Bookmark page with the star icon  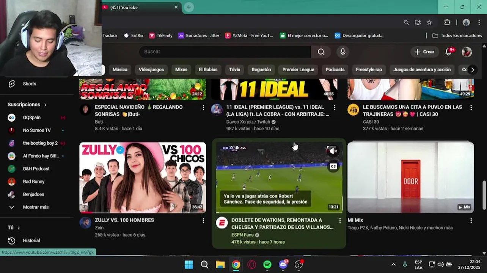[429, 22]
